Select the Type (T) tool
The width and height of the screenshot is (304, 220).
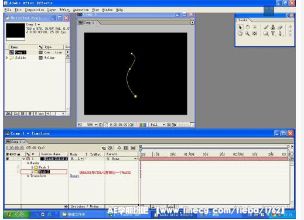(273, 34)
